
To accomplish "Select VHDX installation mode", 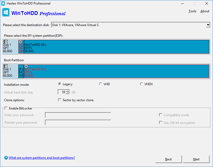I will click(141, 84).
